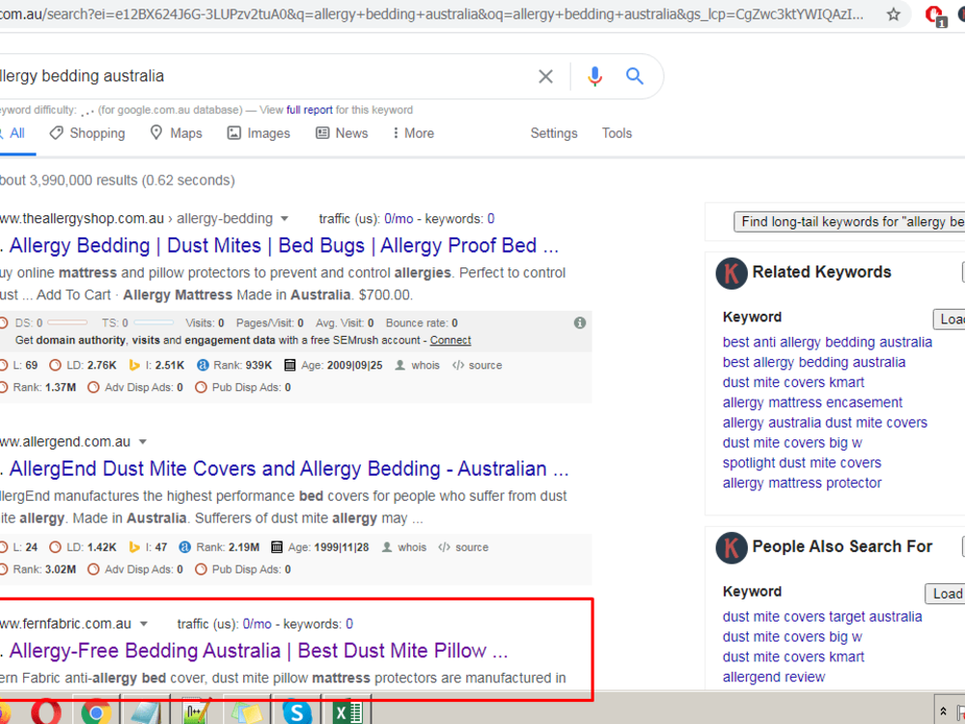Select keyword 'allergy australia dust mite covers'
Image resolution: width=965 pixels, height=724 pixels.
point(825,423)
